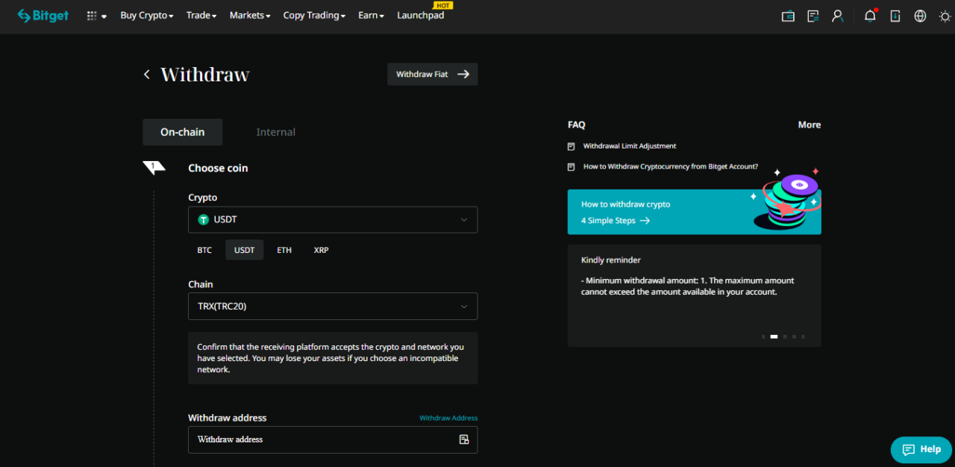Open the notifications bell
The width and height of the screenshot is (955, 467).
(x=870, y=16)
